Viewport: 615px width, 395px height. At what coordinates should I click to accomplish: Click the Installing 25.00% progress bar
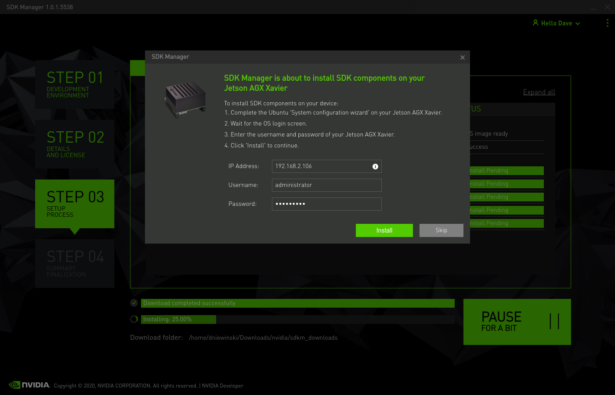point(298,320)
